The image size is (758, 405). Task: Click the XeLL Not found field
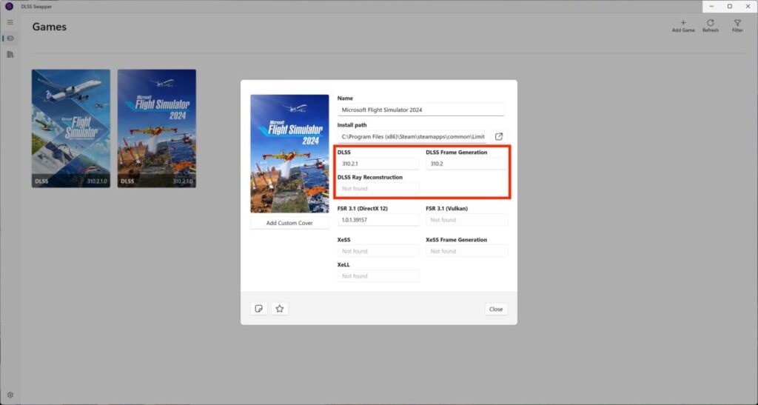[378, 276]
